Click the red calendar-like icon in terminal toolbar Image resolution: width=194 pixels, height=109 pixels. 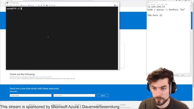(x=44, y=5)
